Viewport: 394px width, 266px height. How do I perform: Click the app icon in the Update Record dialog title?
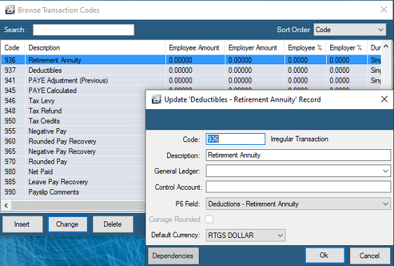pyautogui.click(x=156, y=99)
